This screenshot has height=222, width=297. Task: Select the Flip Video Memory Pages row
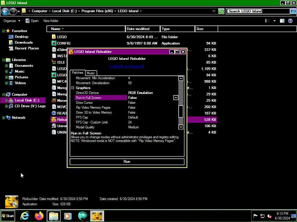[x=124, y=108]
